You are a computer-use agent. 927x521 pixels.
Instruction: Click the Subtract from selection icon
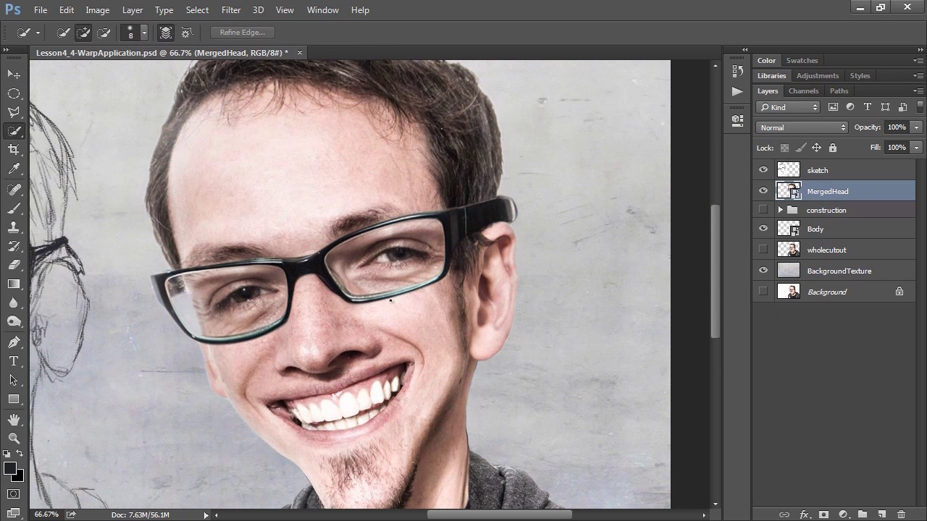tap(104, 33)
